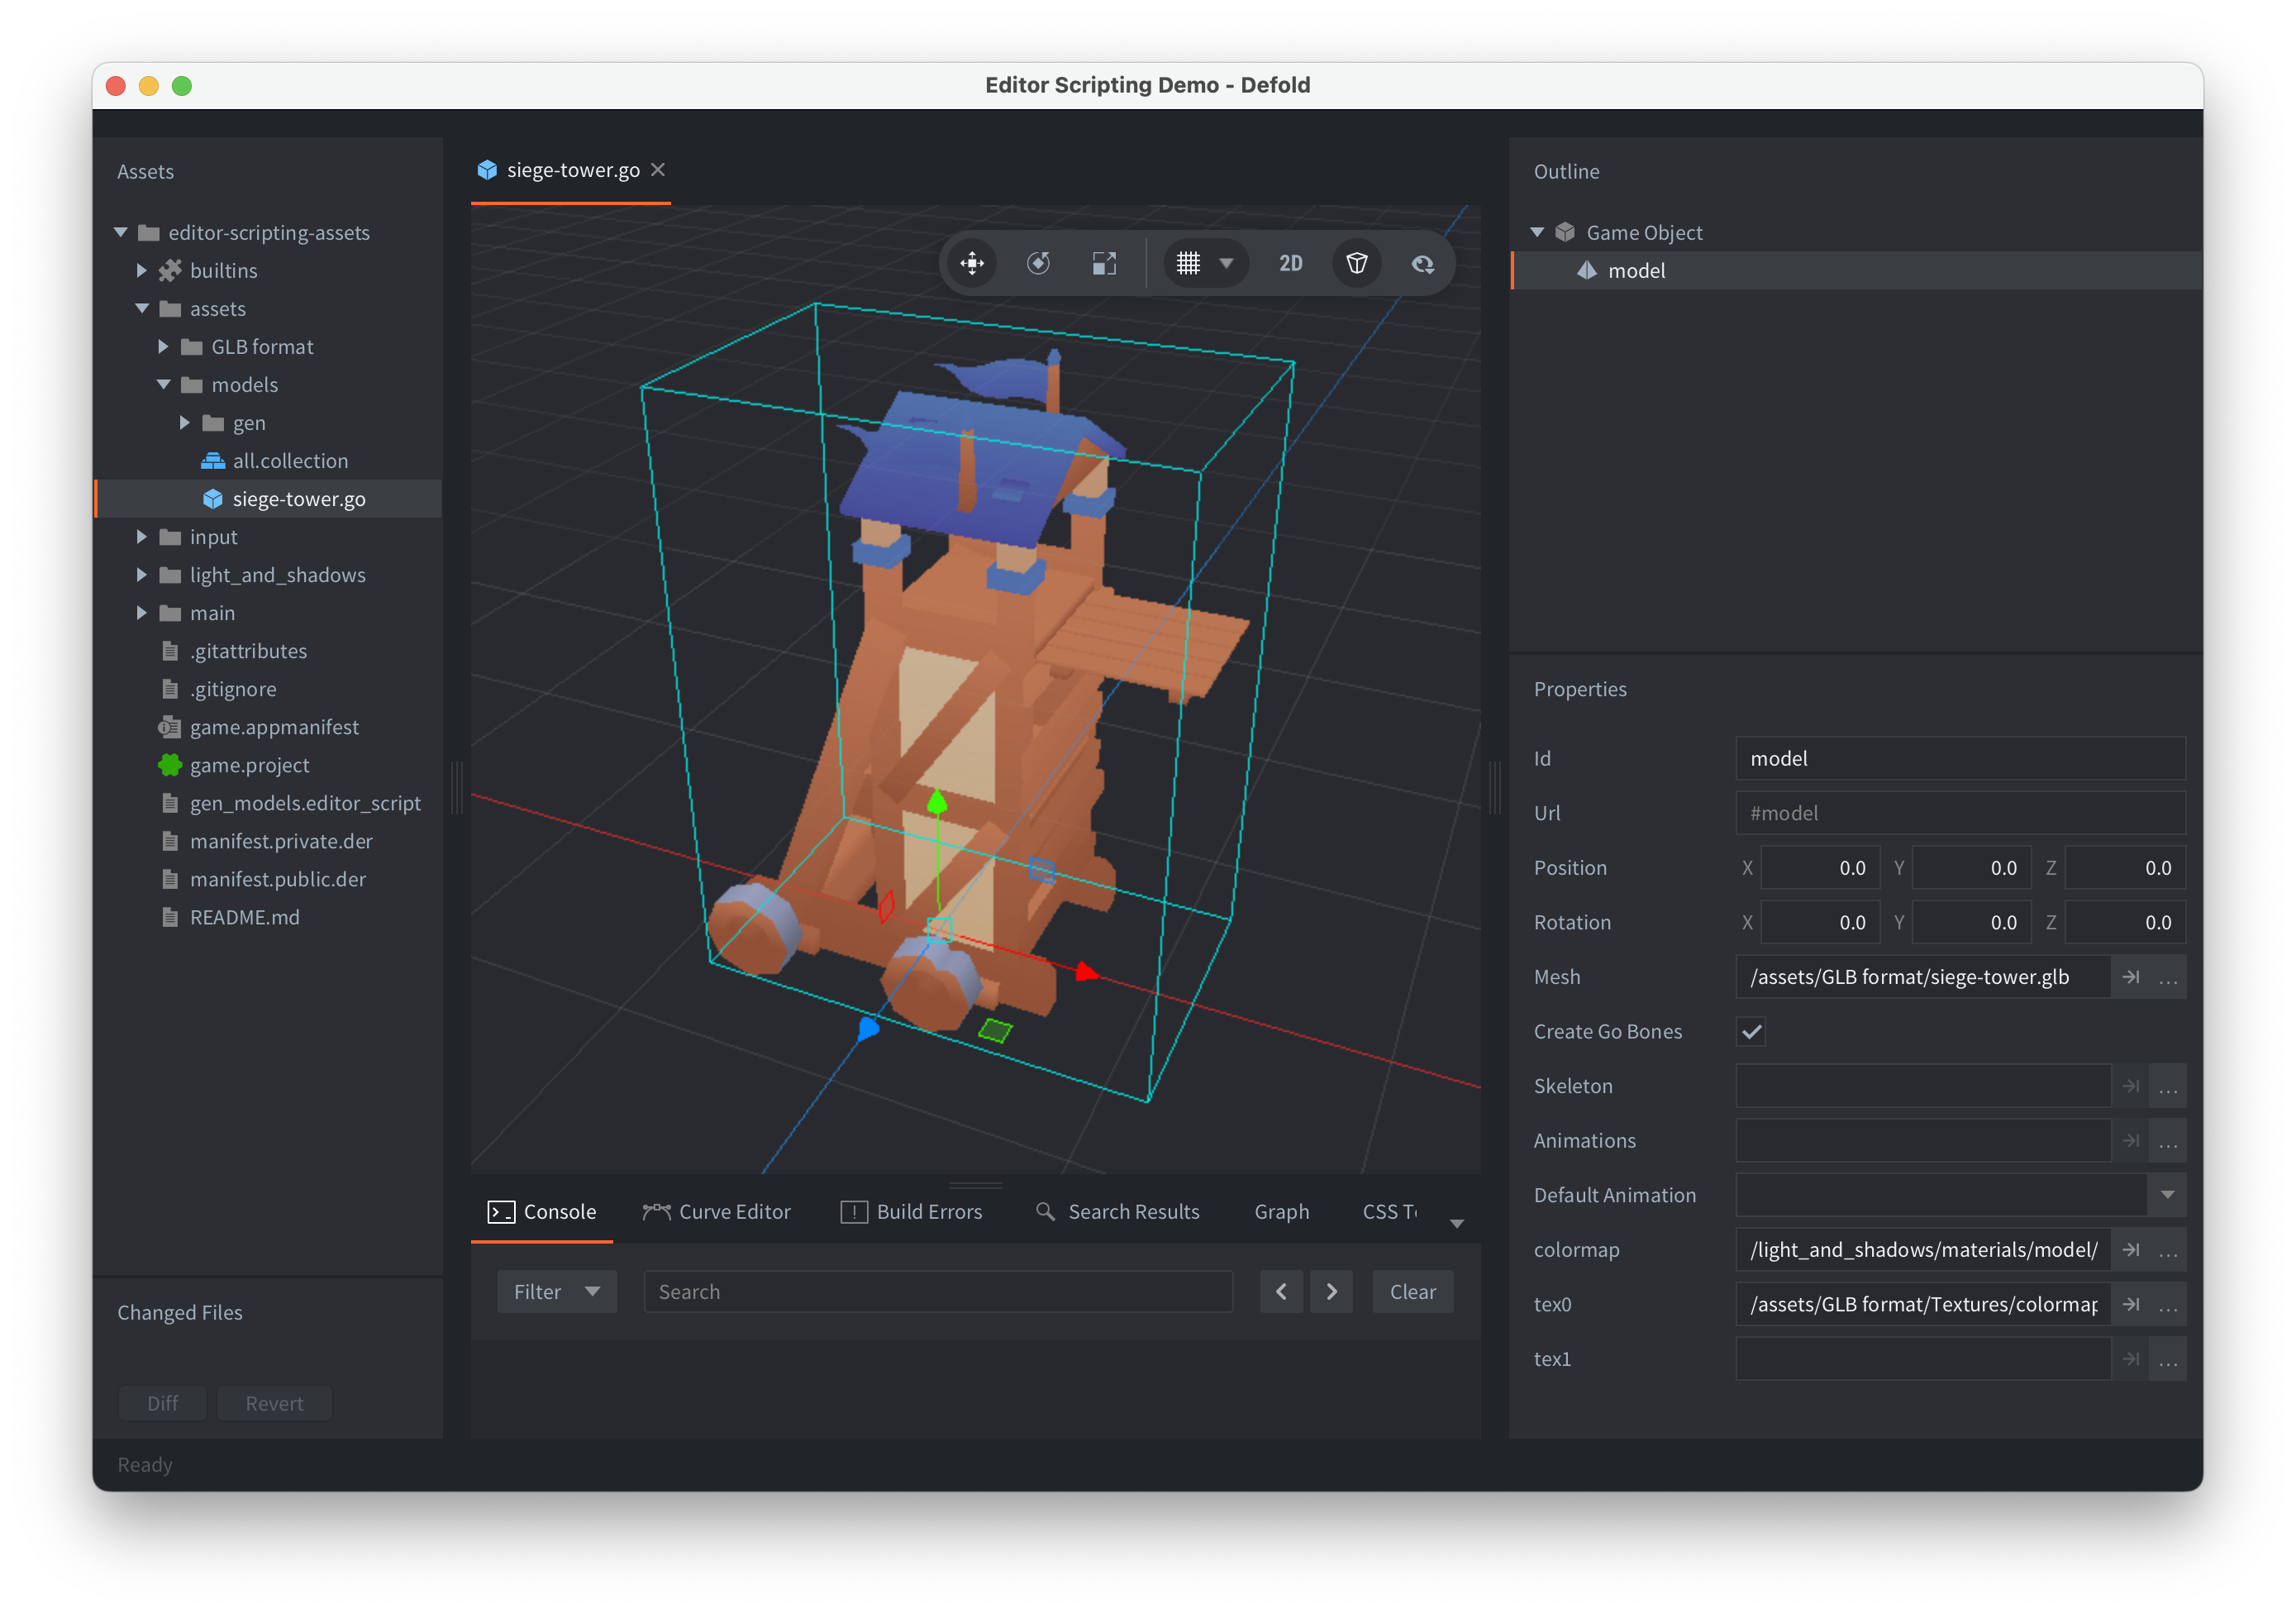Open Default Animation dropdown
The image size is (2296, 1614).
tap(2167, 1195)
